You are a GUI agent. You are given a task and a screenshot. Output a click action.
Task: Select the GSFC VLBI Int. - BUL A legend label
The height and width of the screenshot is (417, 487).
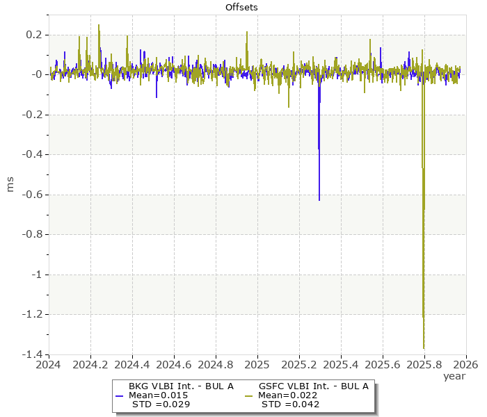point(313,386)
